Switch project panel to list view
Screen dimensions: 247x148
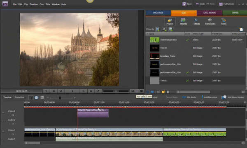coord(148,92)
